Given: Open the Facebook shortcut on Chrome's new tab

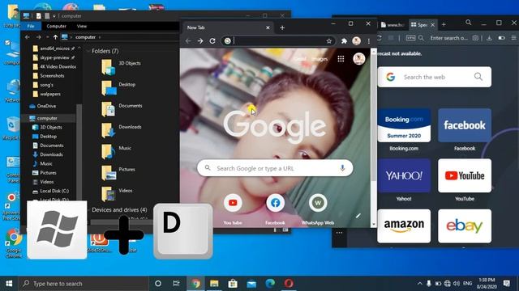Looking at the screenshot, I should [x=275, y=203].
